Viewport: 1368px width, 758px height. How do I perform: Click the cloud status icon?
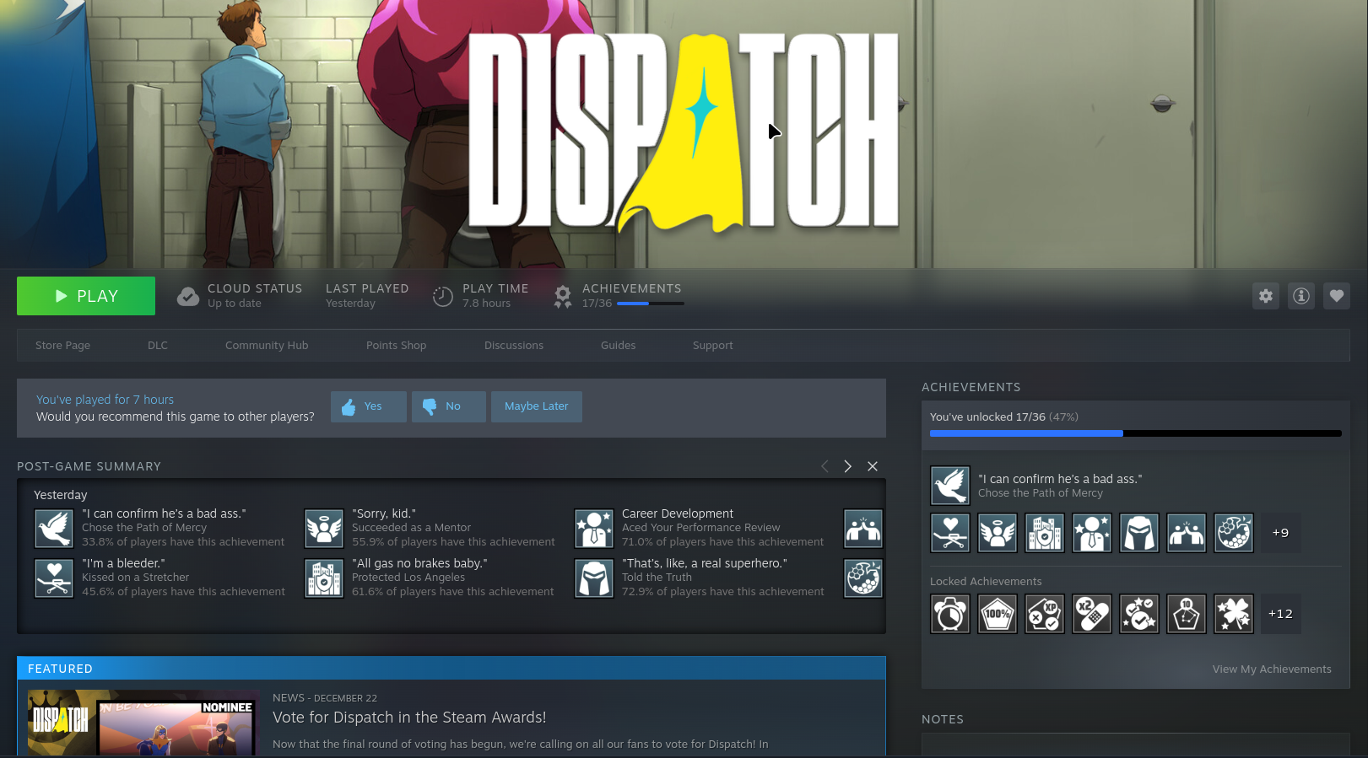pos(188,297)
